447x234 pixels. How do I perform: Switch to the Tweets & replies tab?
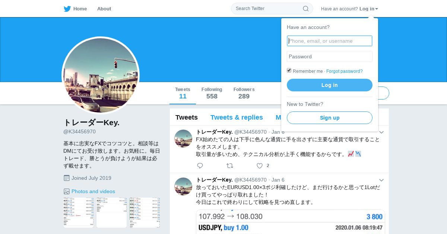237,117
